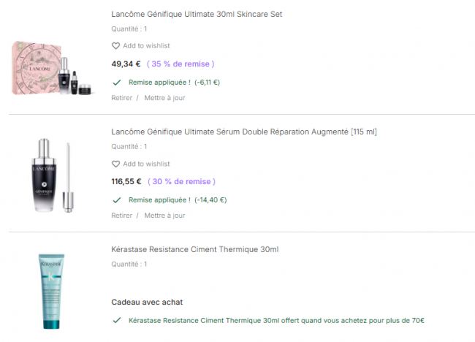475x342 pixels.
Task: Click the Kérastase gift offer description text
Action: click(x=276, y=320)
